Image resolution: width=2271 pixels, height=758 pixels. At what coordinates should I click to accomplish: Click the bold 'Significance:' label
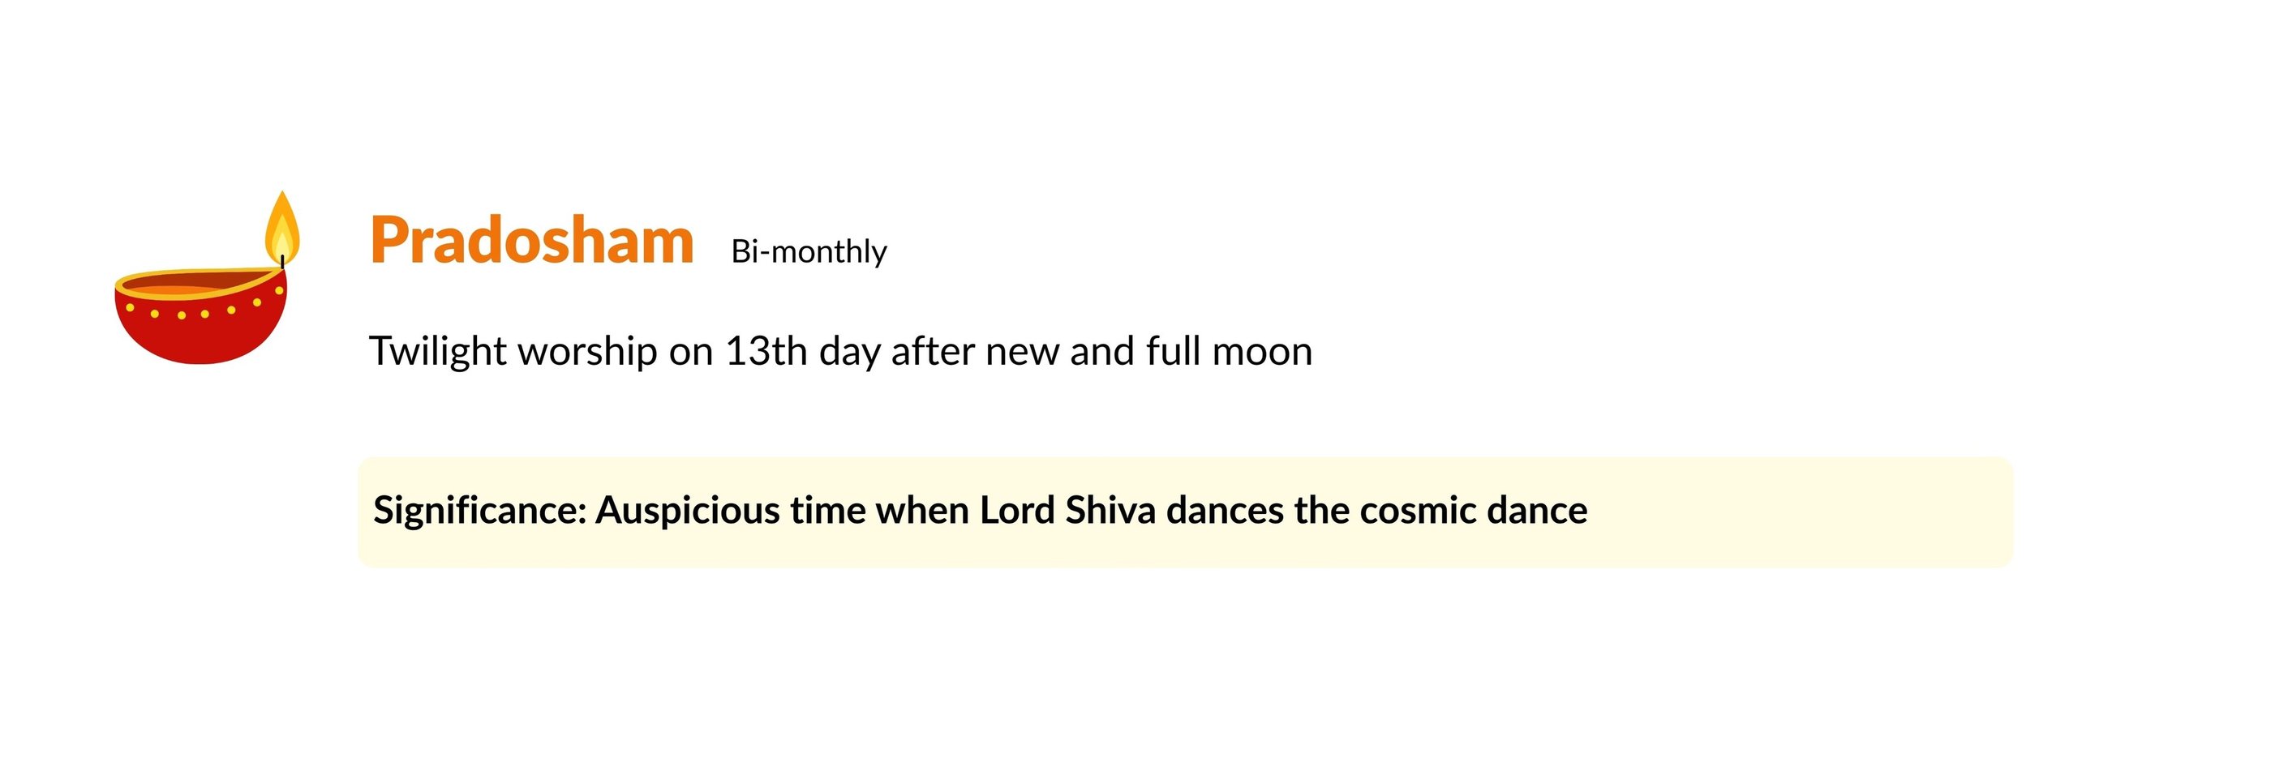[x=479, y=510]
